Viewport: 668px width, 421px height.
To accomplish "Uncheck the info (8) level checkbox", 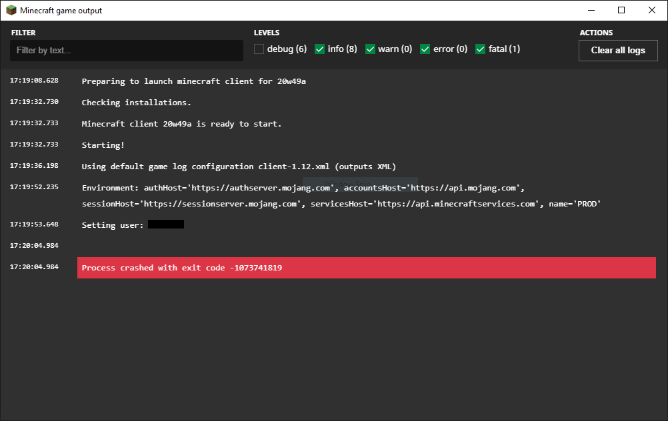I will [319, 49].
